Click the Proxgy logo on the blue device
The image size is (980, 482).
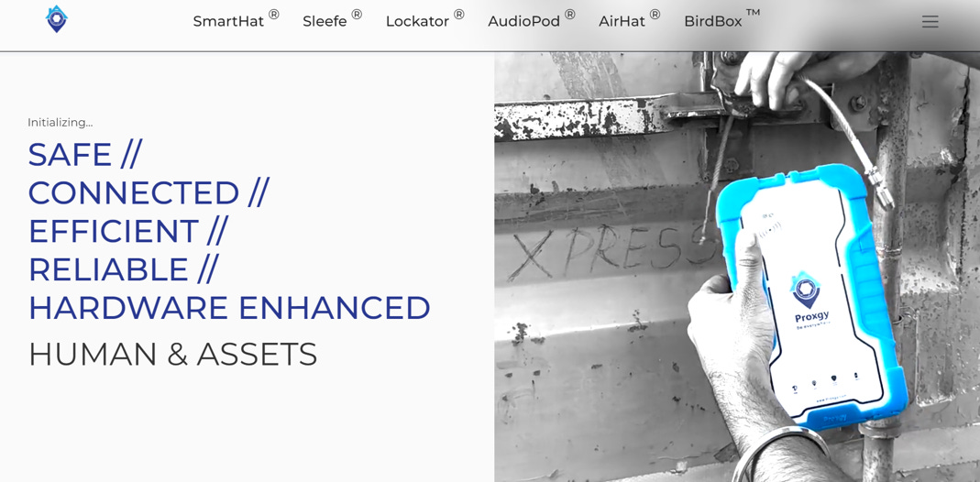pos(810,301)
